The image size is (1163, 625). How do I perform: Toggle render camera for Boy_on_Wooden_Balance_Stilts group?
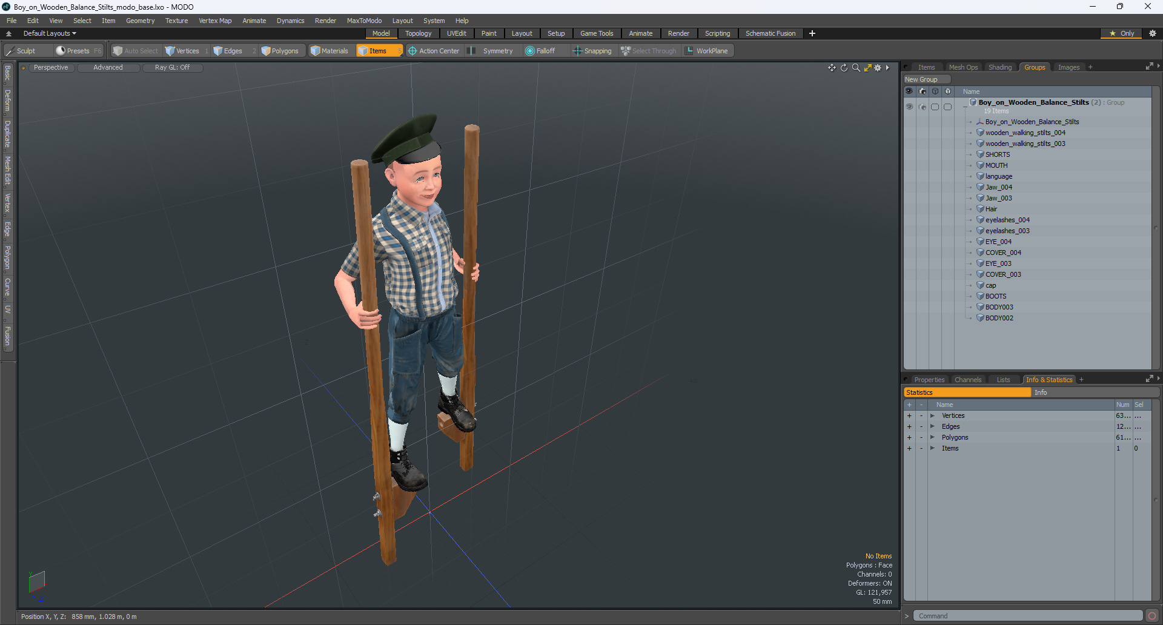[923, 107]
